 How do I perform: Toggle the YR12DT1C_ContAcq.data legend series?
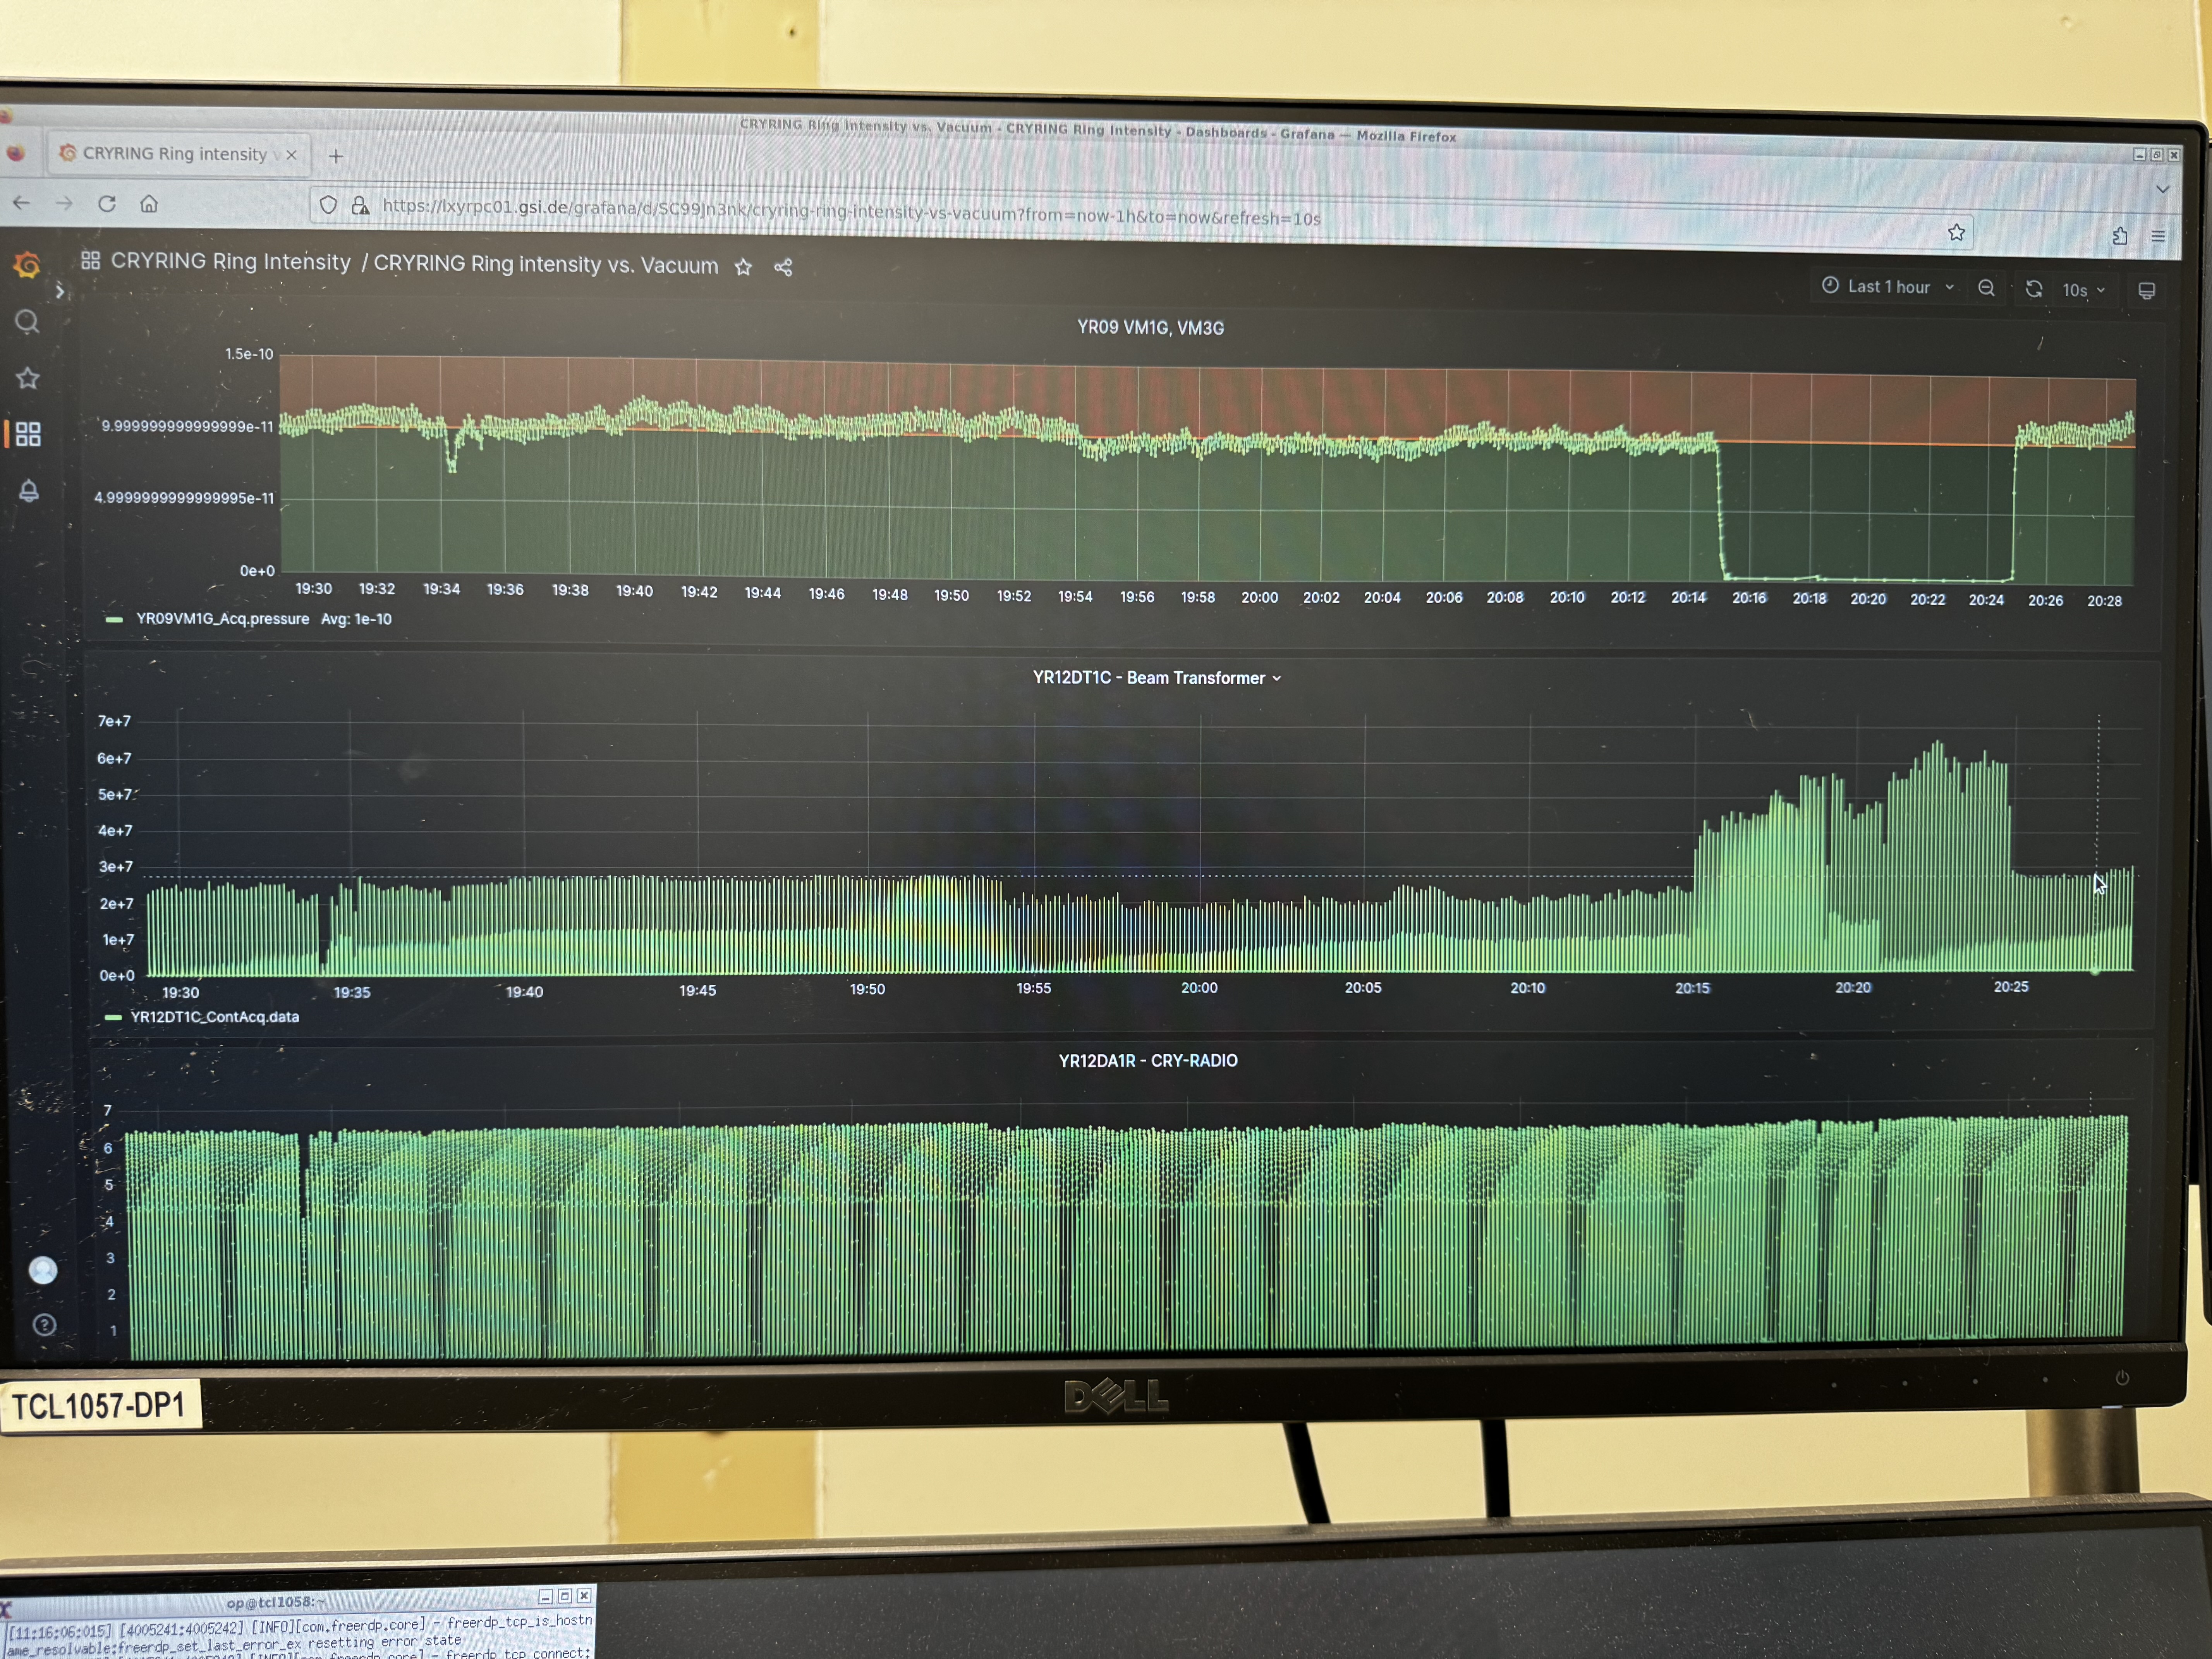(x=214, y=1017)
